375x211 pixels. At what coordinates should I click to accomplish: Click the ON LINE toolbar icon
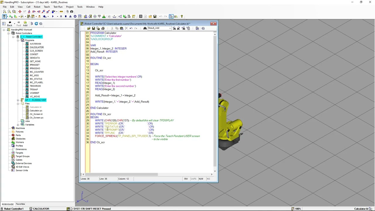pos(129,16)
